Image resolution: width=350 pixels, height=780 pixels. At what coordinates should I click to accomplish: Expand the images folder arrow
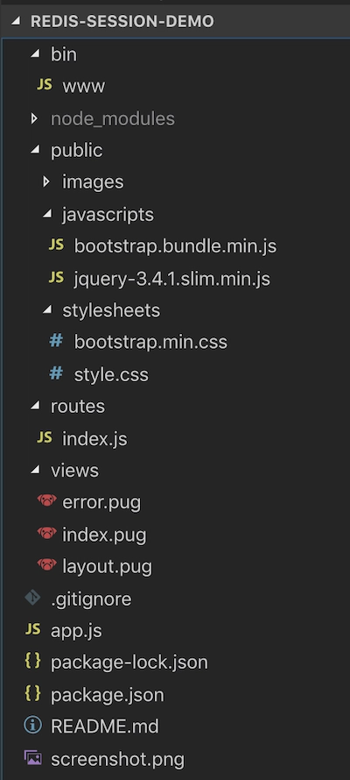tap(46, 181)
